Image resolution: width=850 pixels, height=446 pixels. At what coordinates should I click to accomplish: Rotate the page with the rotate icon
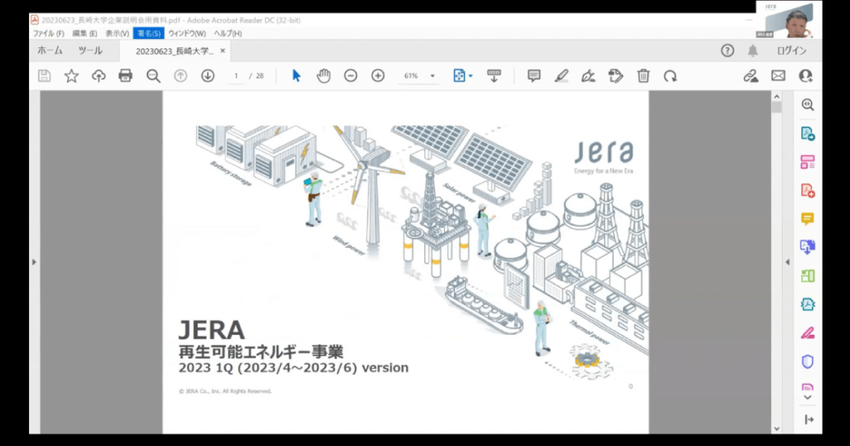tap(671, 75)
